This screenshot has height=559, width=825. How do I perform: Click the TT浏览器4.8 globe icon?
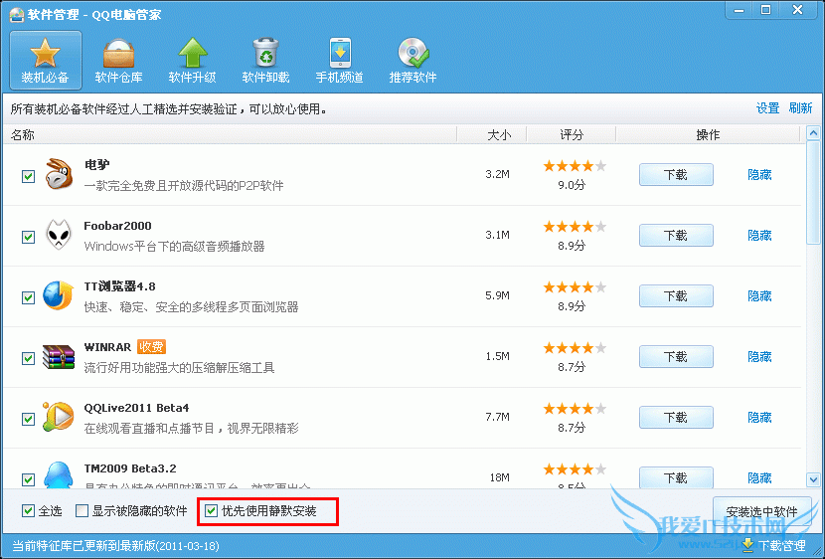[x=59, y=295]
